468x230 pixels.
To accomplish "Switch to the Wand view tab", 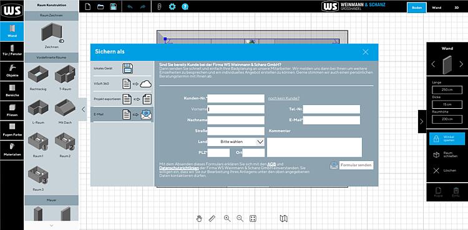I will tap(436, 7).
